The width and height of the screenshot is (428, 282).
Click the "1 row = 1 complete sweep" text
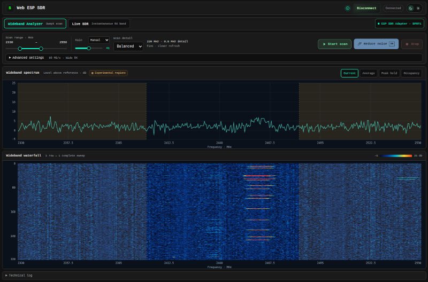tap(65, 156)
